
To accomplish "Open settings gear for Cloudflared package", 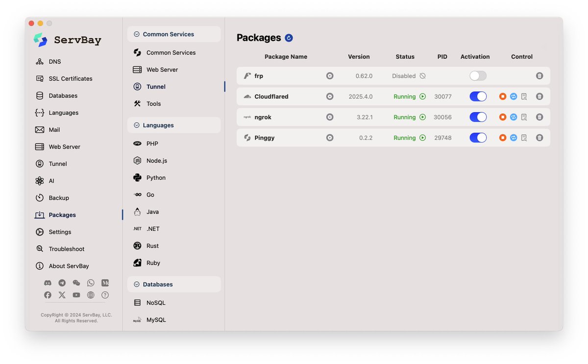I will (x=330, y=97).
